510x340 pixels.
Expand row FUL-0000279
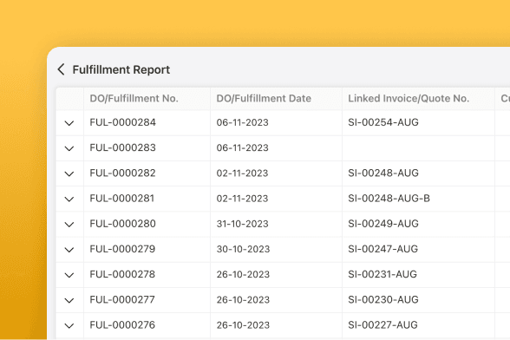tap(69, 250)
